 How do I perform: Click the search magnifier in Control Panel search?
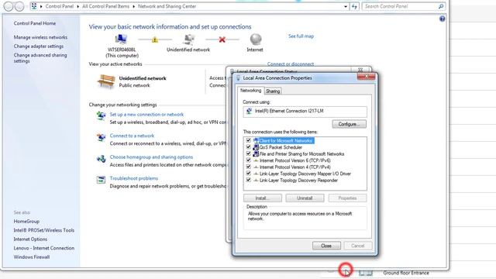tap(441, 6)
